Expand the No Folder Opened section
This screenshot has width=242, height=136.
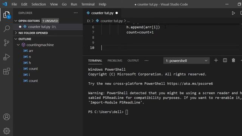16,33
